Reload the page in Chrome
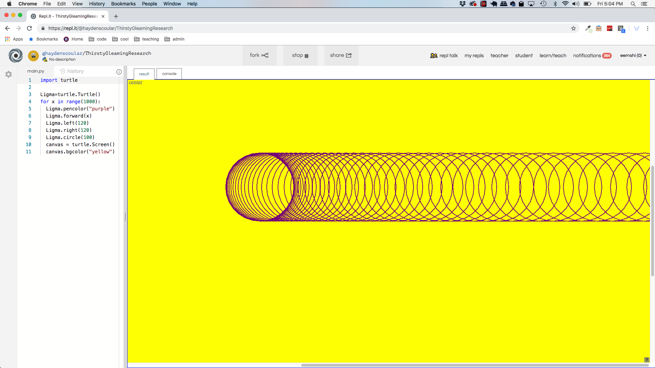The image size is (655, 368). 29,28
